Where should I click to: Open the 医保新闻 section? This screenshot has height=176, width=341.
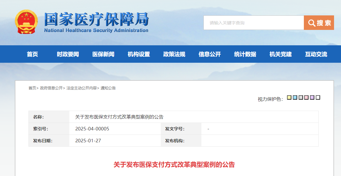coord(103,54)
